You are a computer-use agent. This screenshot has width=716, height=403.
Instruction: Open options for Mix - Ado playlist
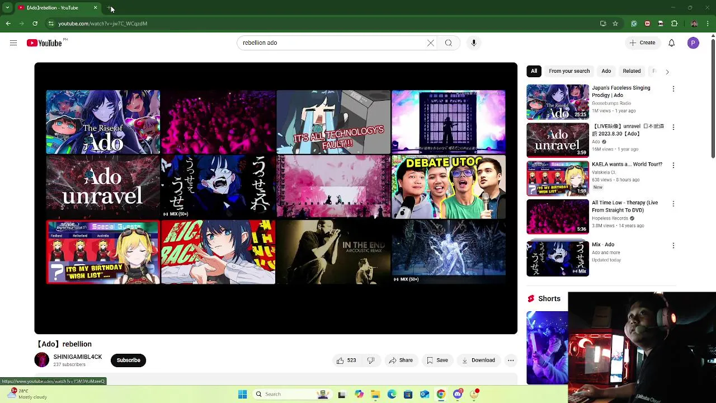coord(673,246)
